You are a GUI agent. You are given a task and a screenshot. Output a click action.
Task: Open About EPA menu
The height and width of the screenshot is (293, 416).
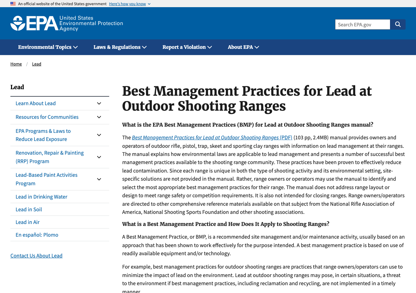pyautogui.click(x=243, y=47)
